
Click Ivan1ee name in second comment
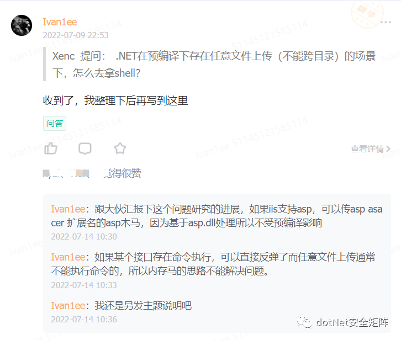(x=68, y=257)
